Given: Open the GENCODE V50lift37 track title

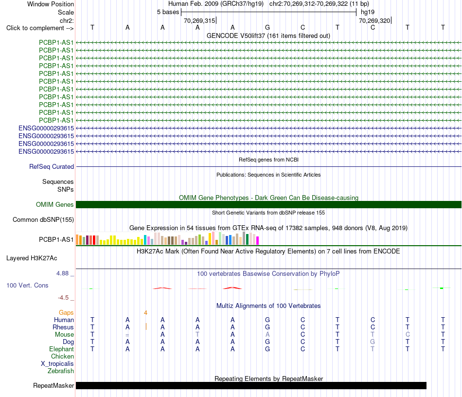Looking at the screenshot, I should point(268,36).
